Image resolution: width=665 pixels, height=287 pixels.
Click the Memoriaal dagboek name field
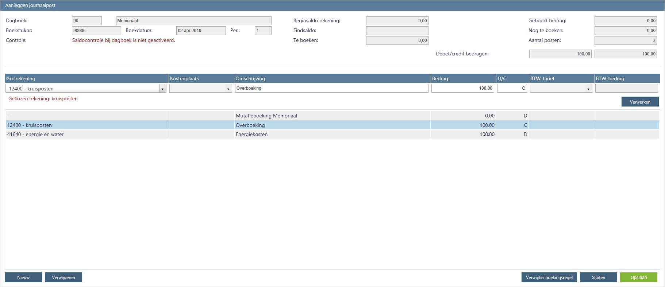(x=193, y=21)
